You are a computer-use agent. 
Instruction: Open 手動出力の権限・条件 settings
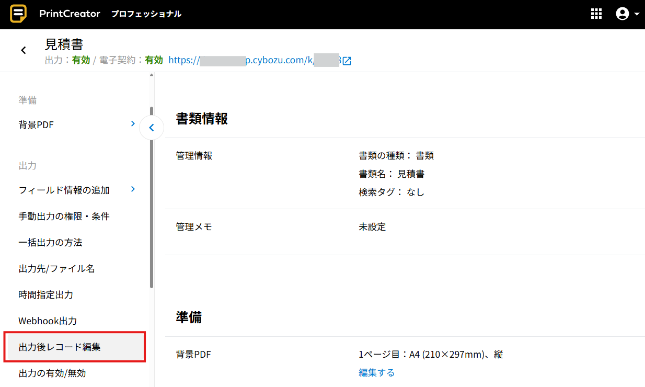(64, 217)
